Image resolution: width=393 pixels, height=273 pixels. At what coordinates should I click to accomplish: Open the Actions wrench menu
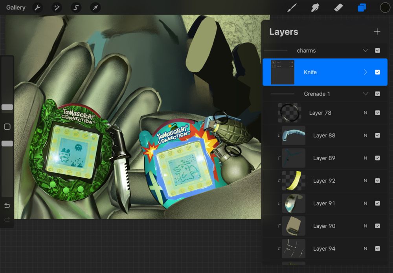pos(38,8)
